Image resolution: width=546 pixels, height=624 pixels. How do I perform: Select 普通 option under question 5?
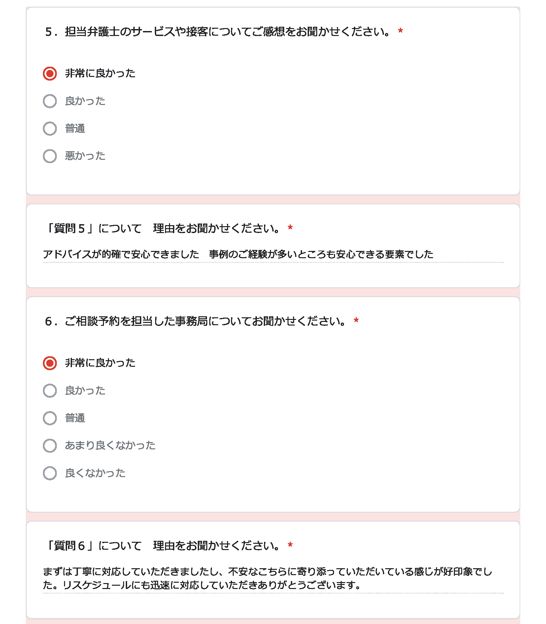[x=50, y=128]
